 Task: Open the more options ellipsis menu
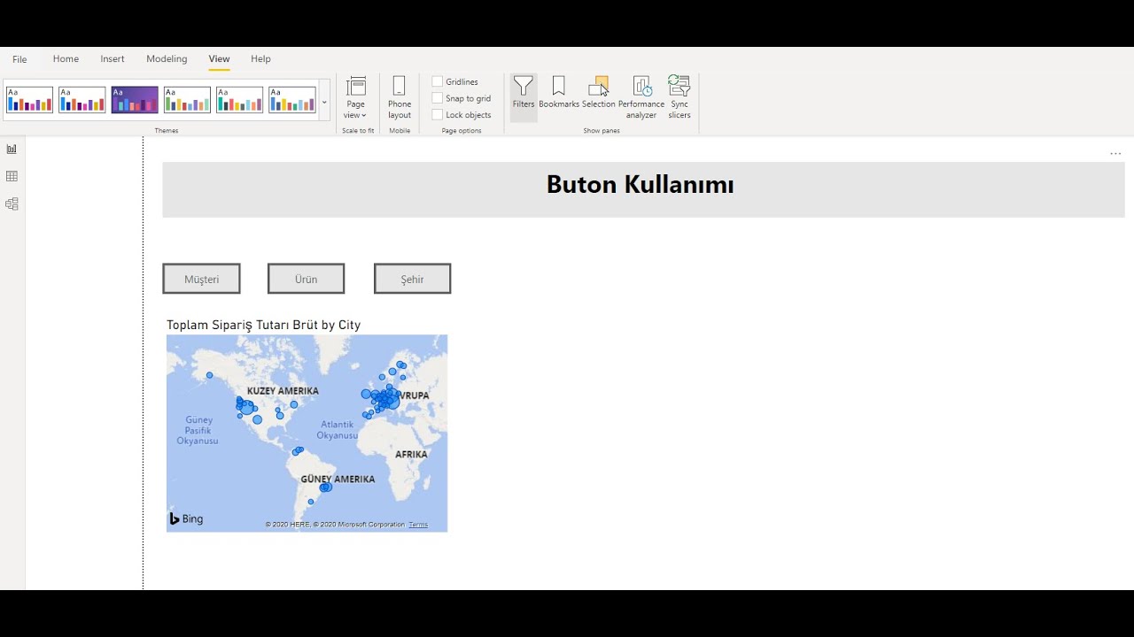click(x=1115, y=154)
